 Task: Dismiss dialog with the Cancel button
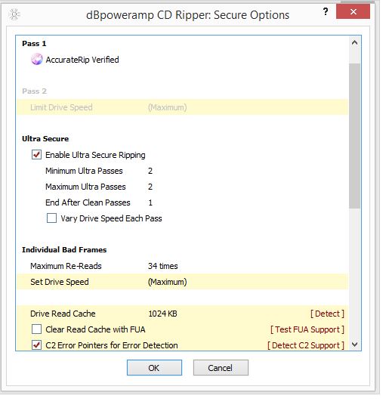coord(221,368)
